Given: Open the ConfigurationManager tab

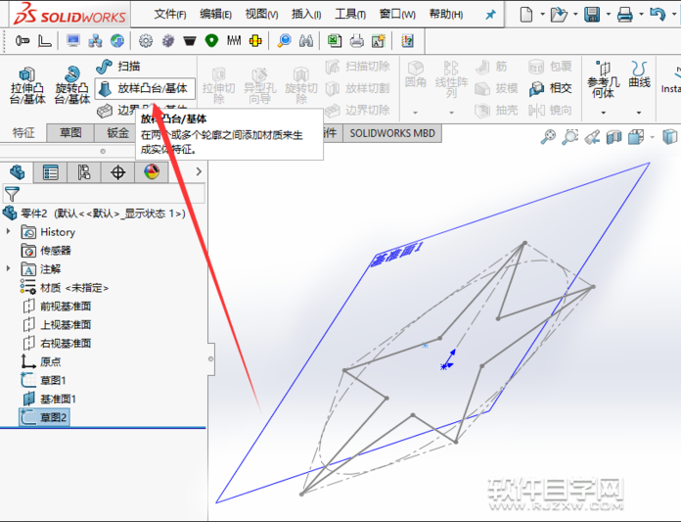Looking at the screenshot, I should point(84,172).
